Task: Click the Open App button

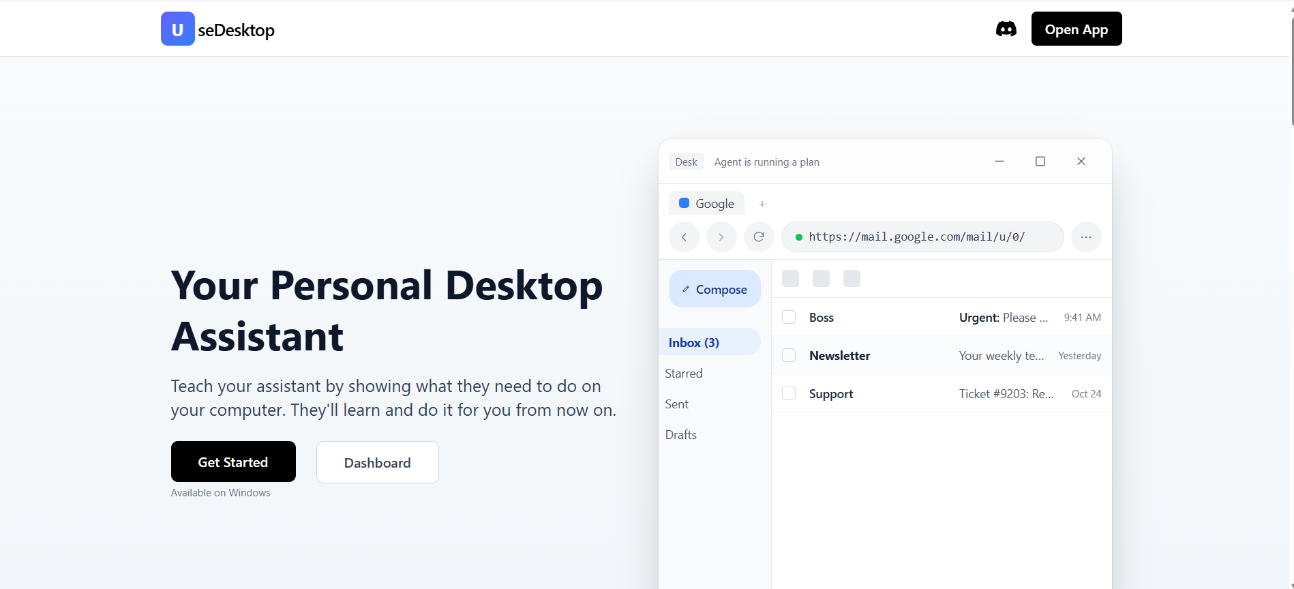Action: coord(1077,29)
